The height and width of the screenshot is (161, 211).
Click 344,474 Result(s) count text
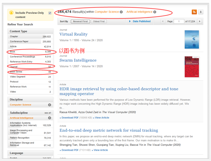72,12
